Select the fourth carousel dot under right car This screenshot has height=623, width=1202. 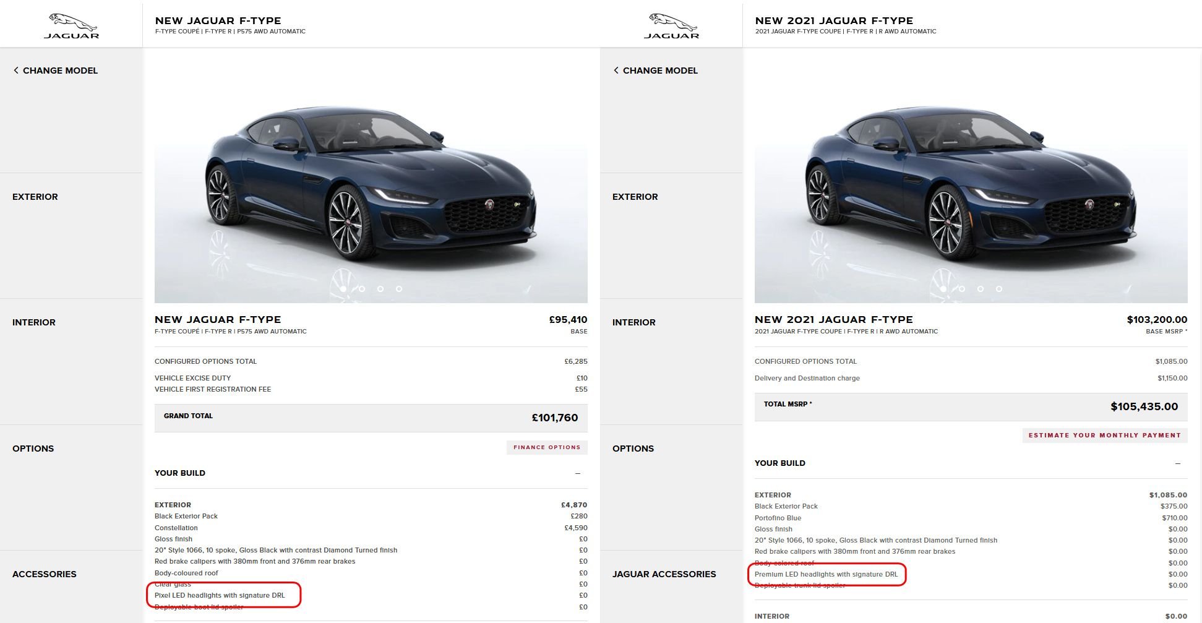pyautogui.click(x=999, y=289)
